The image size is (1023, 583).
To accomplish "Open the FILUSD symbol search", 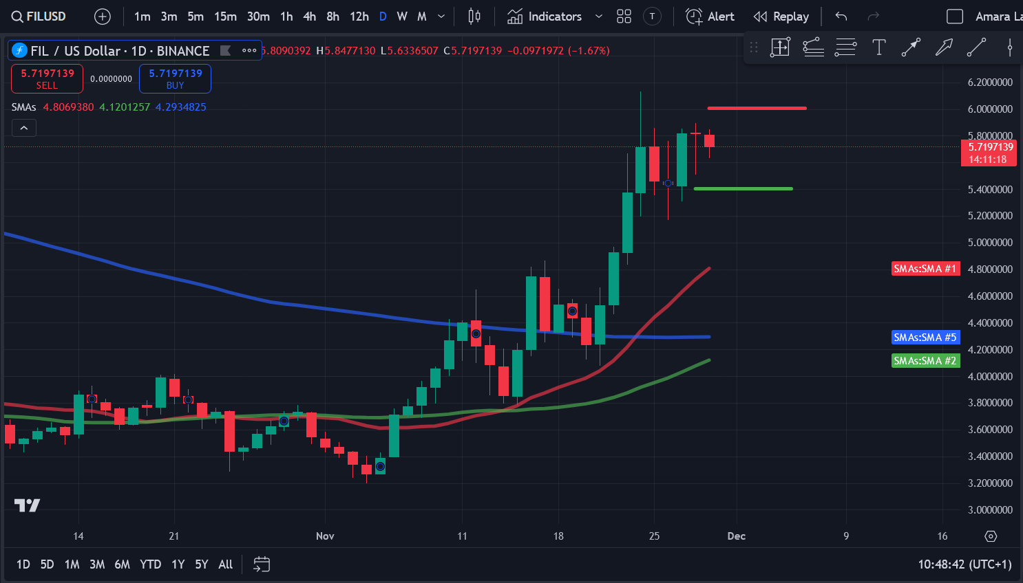I will [39, 16].
